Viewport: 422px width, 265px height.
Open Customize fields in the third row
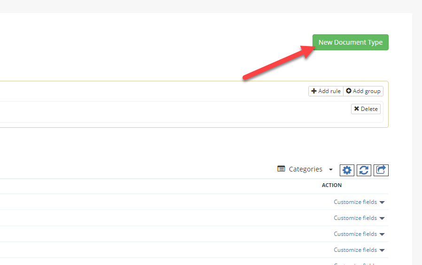point(355,234)
